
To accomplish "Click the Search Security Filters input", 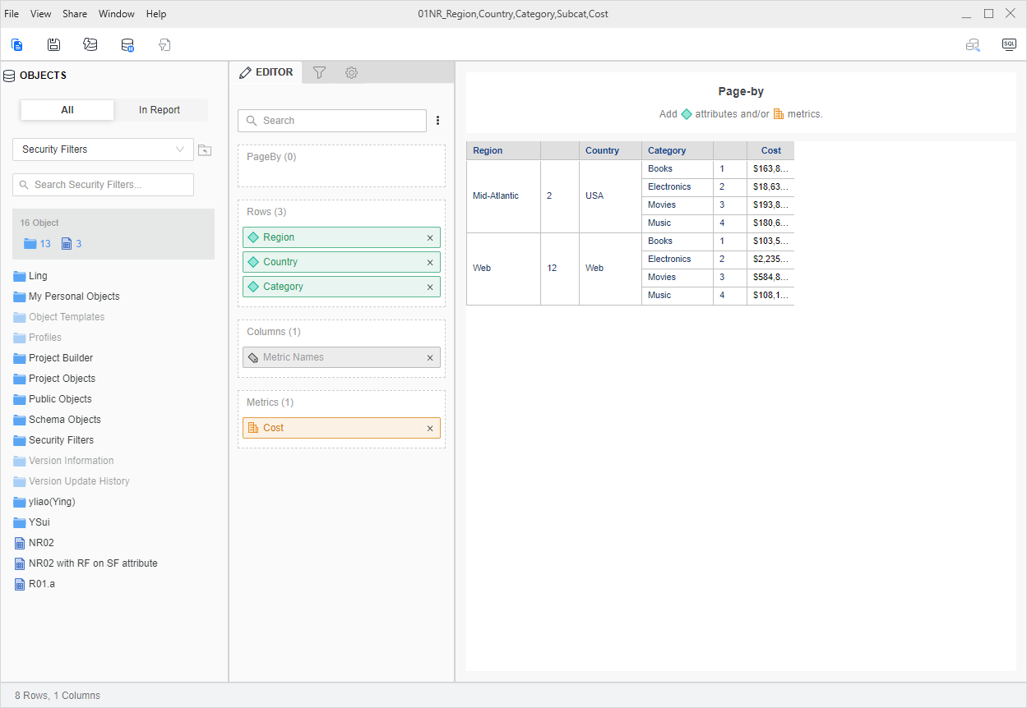I will [103, 185].
